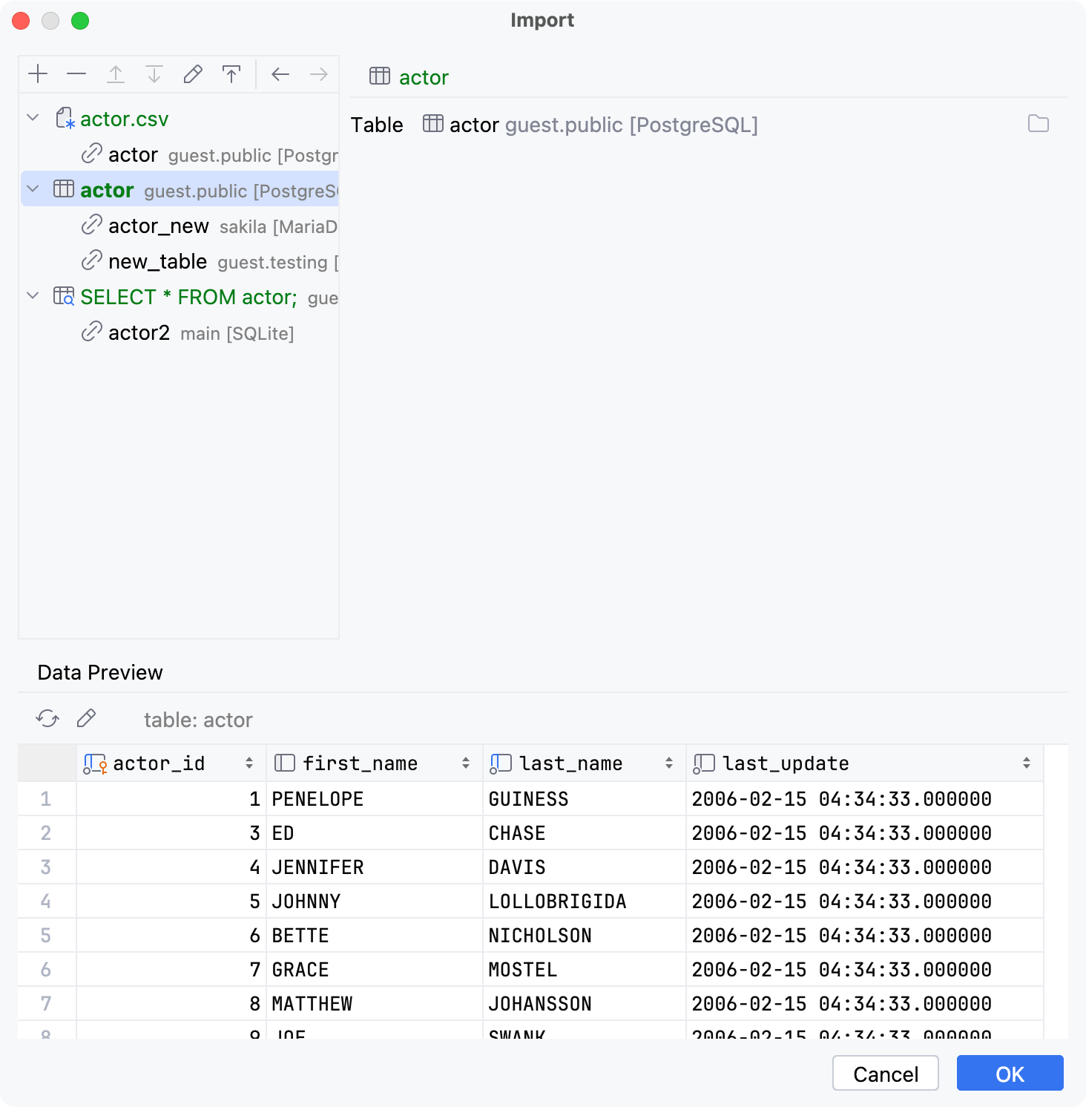Cancel the import dialog
The width and height of the screenshot is (1086, 1107).
coord(885,1073)
